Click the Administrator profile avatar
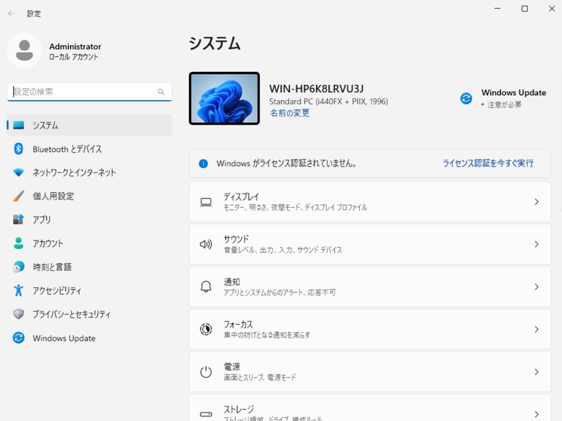The height and width of the screenshot is (421, 562). pos(25,50)
